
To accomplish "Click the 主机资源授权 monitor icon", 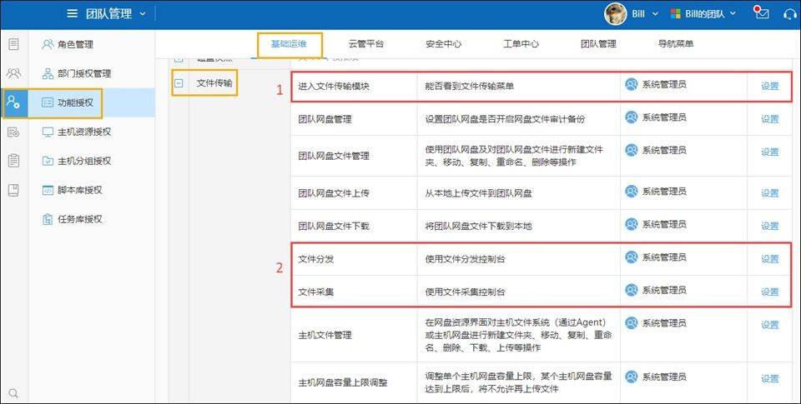I will (x=48, y=132).
